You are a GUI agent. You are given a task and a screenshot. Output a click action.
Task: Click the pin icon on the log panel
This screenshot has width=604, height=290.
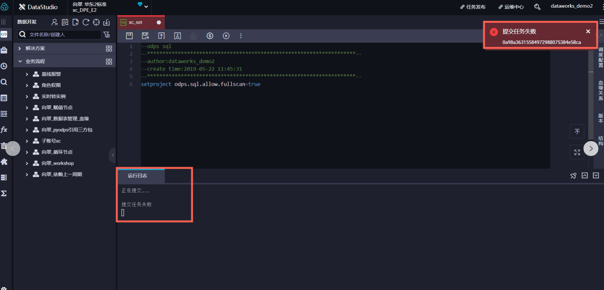tap(573, 176)
